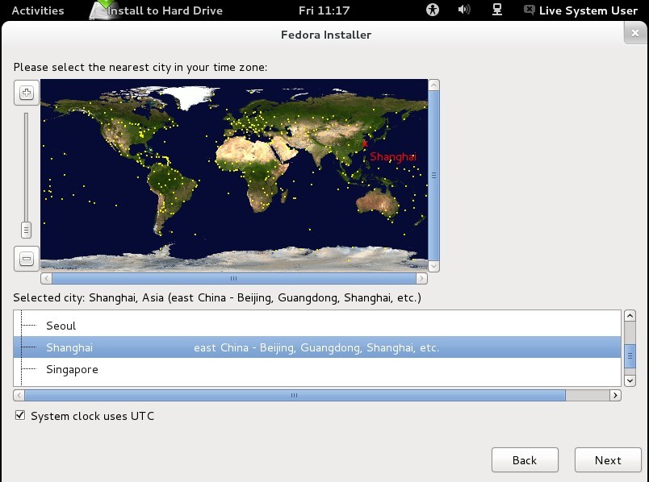
Task: Click the volume icon in top bar
Action: pos(462,10)
